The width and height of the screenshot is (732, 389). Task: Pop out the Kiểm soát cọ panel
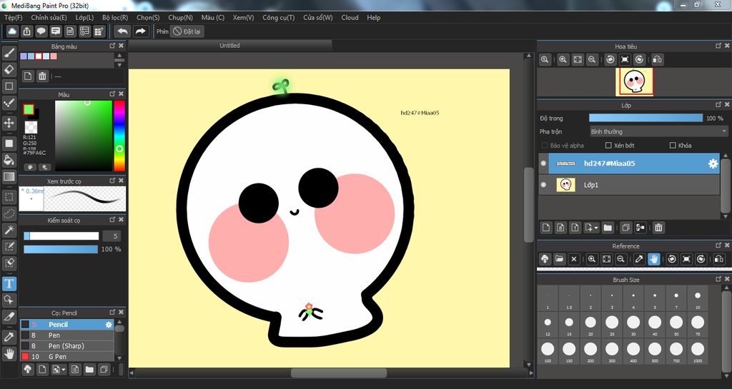tap(112, 219)
